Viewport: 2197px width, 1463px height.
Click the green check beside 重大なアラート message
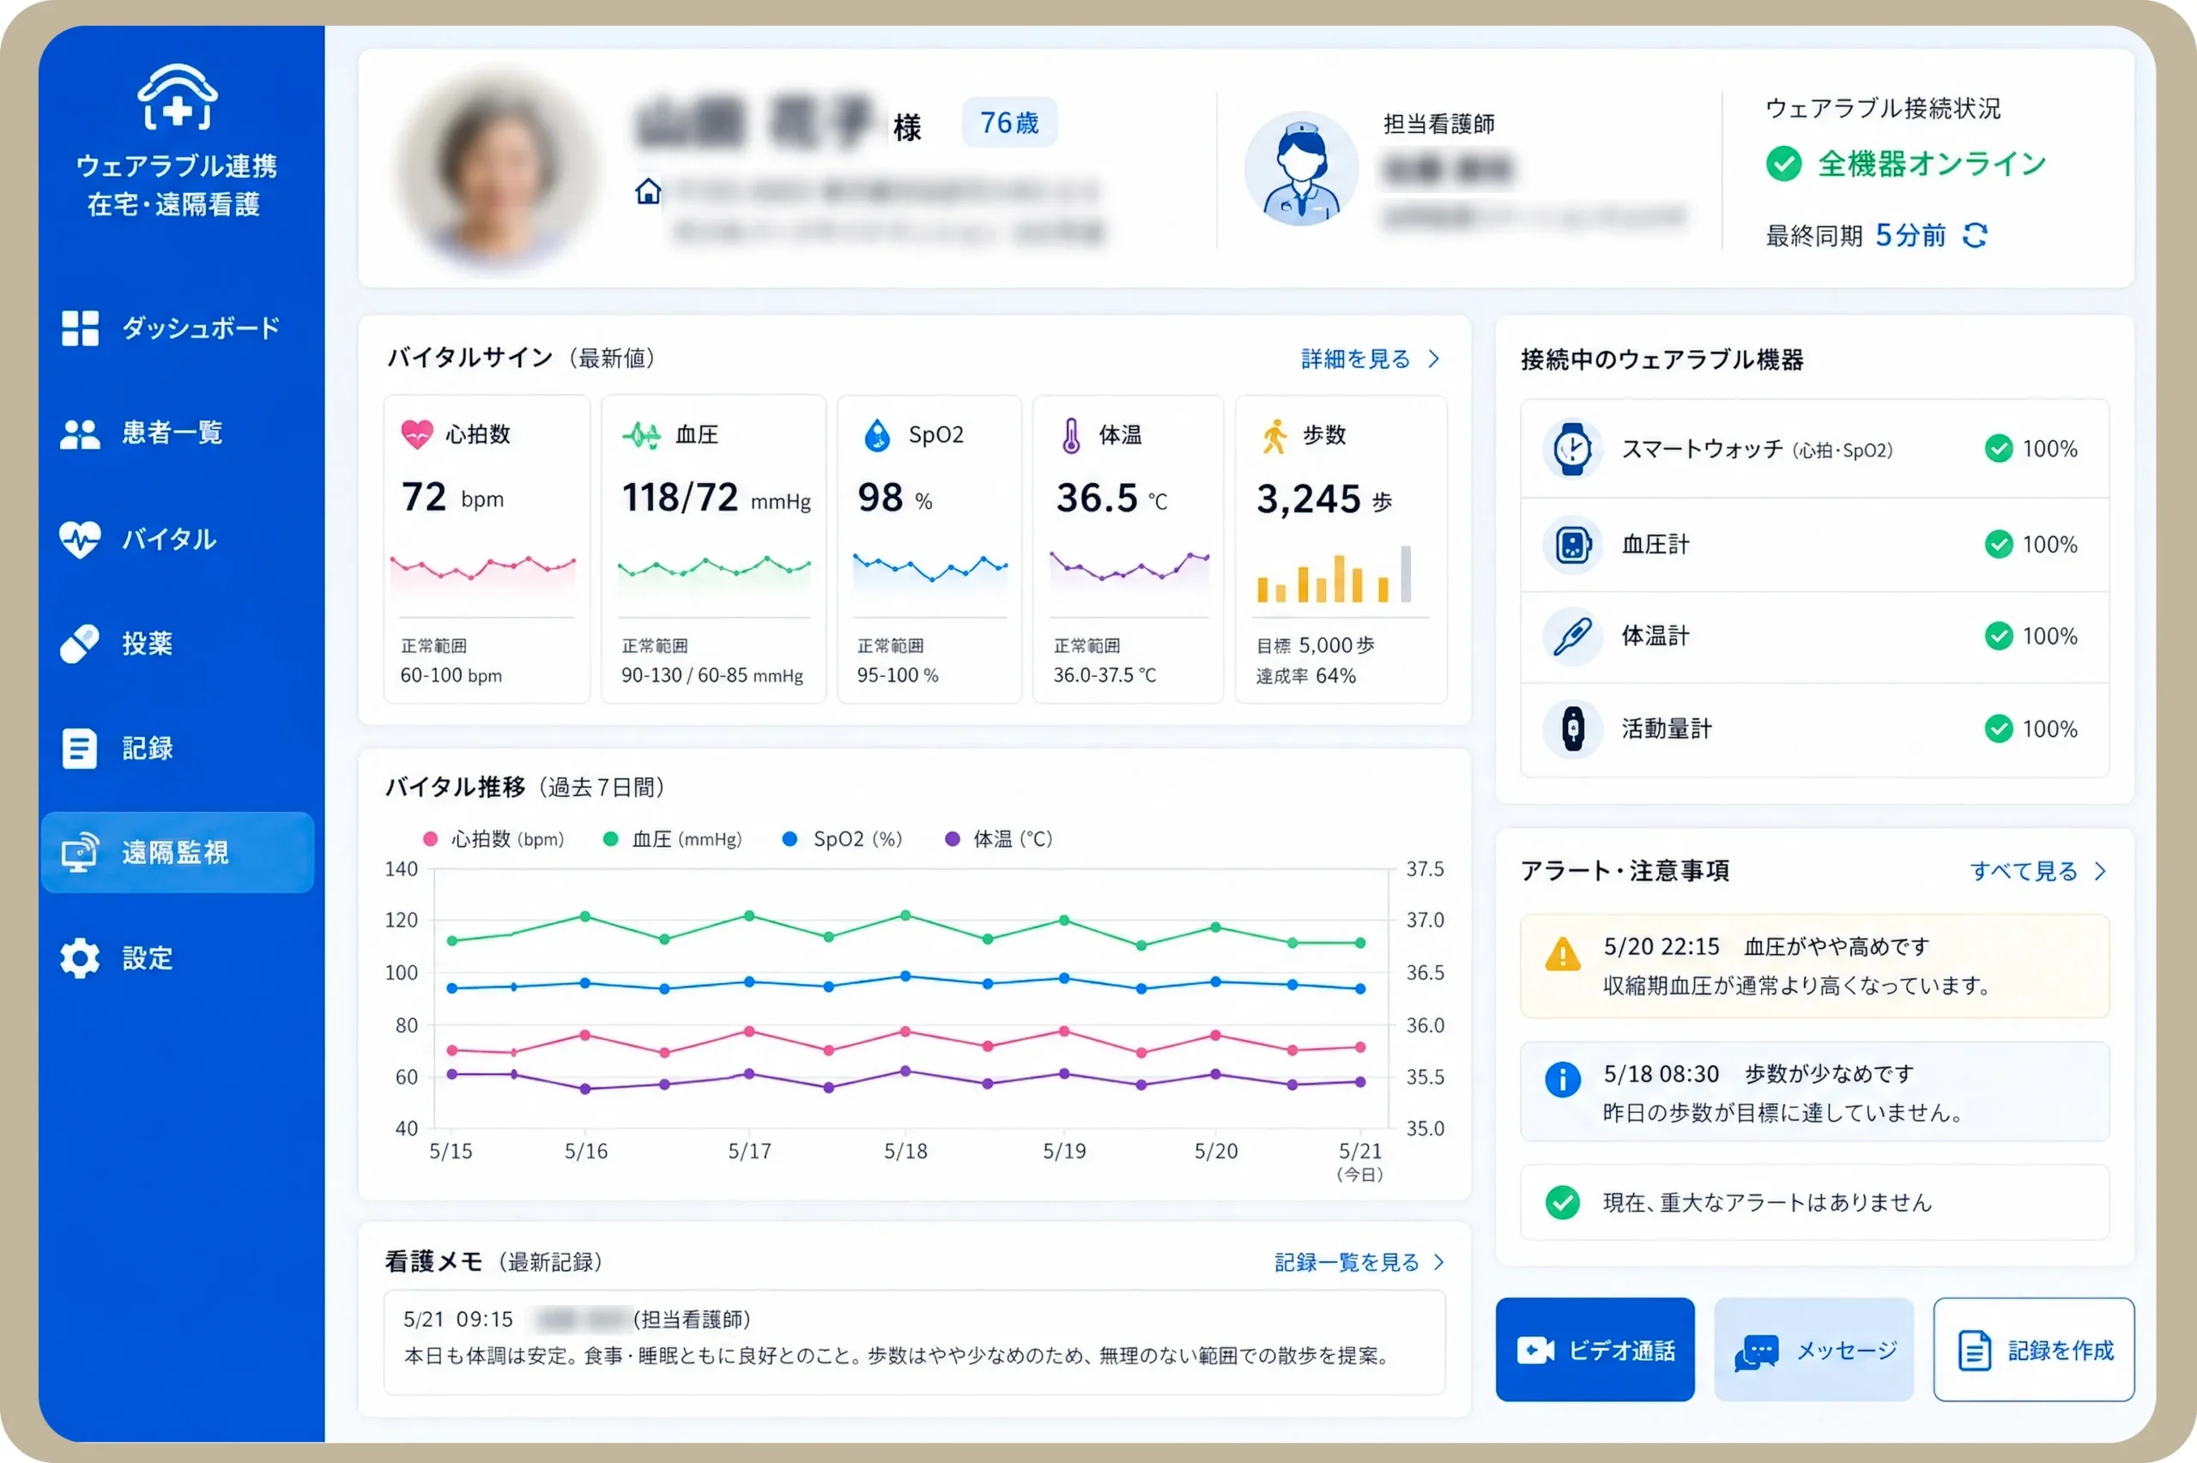pos(1563,1202)
